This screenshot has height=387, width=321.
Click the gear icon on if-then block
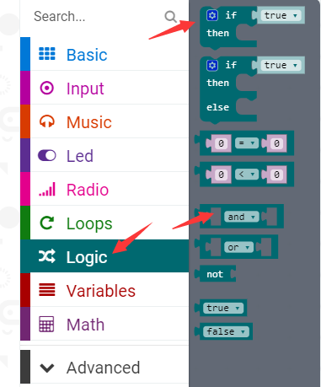[x=212, y=15]
